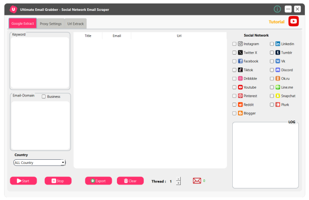Click the green info icon in title bar
This screenshot has height=200, width=309.
[277, 9]
